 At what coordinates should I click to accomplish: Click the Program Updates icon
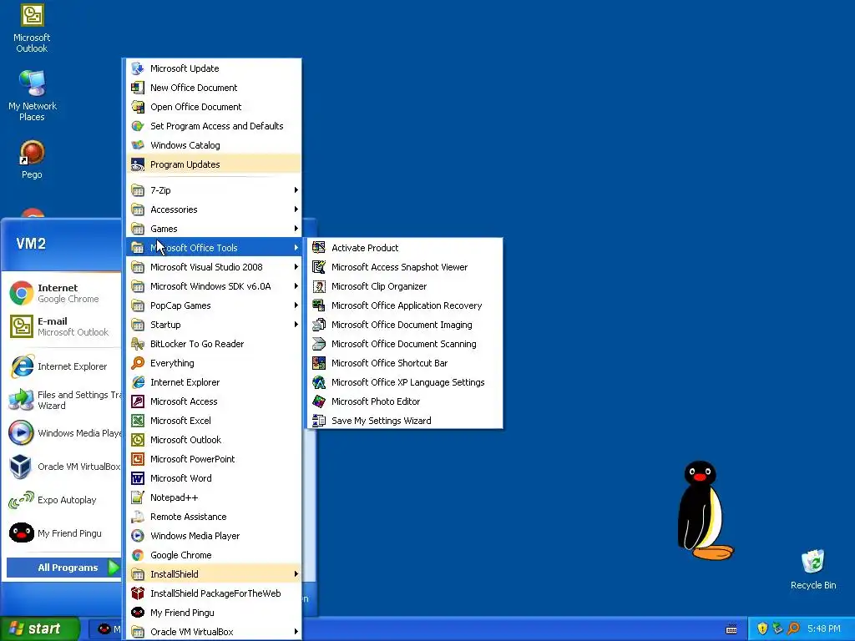tap(138, 164)
